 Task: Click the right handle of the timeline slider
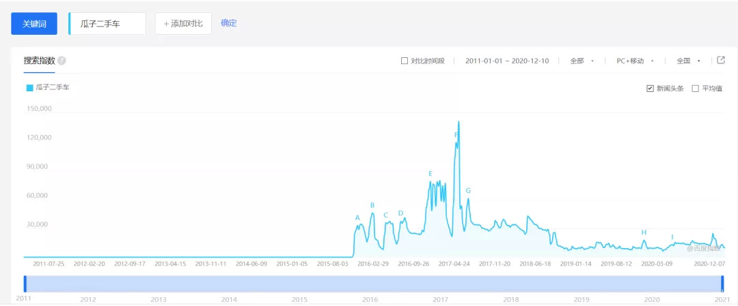coord(722,284)
